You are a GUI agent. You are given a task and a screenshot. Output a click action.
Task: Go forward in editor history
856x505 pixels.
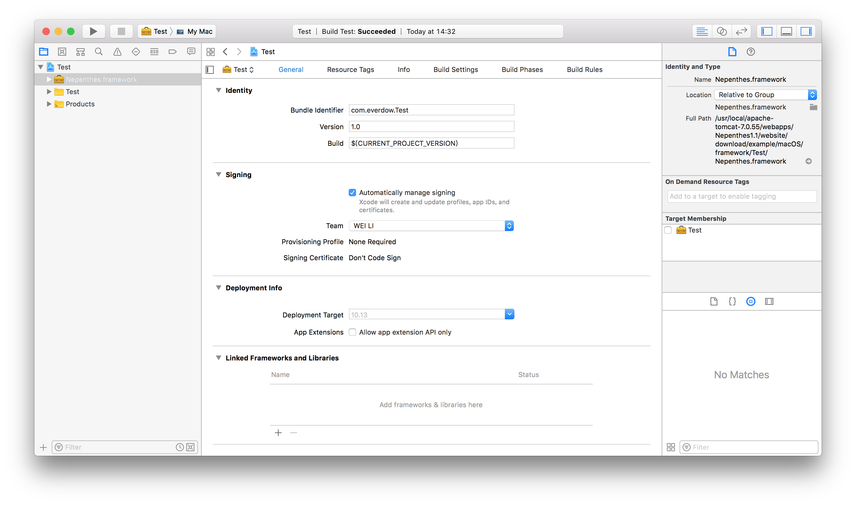[239, 52]
